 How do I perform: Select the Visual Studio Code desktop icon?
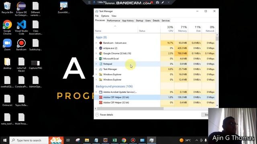tap(21, 28)
